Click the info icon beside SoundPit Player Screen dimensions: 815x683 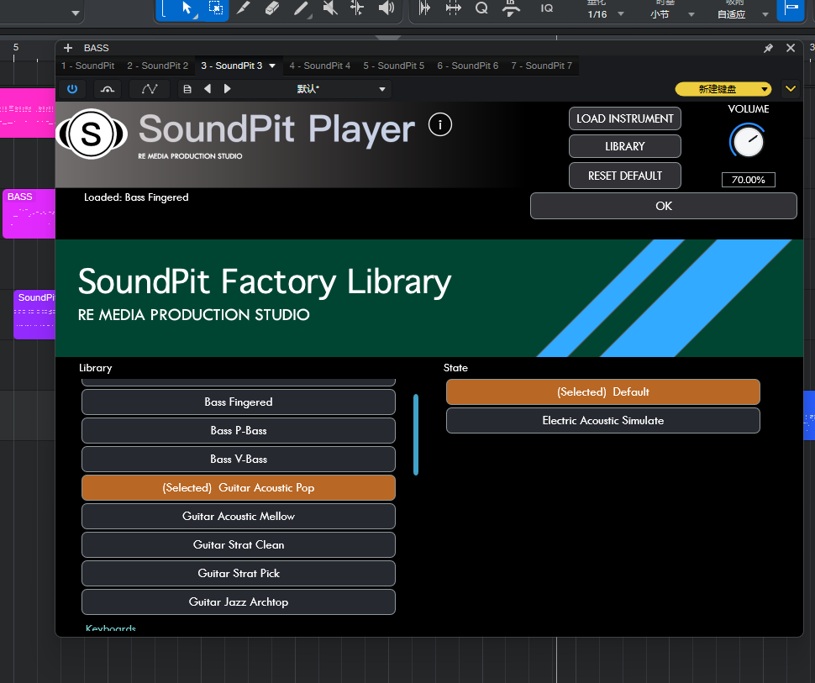tap(439, 124)
